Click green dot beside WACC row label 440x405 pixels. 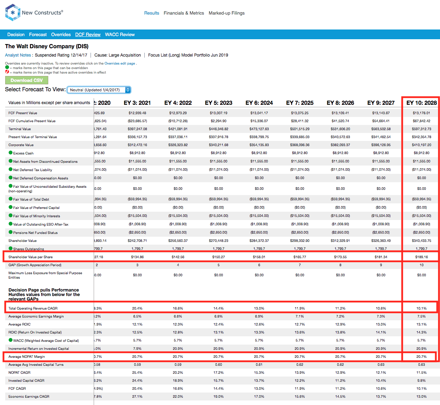(10, 340)
